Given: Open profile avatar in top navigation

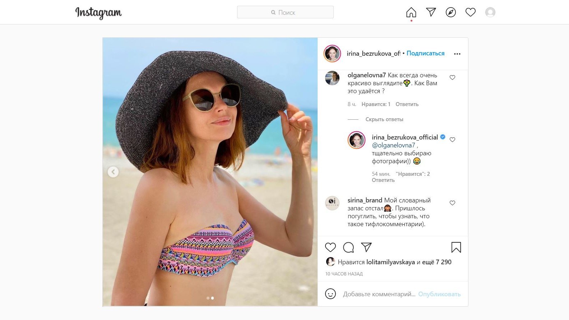Looking at the screenshot, I should tap(490, 13).
